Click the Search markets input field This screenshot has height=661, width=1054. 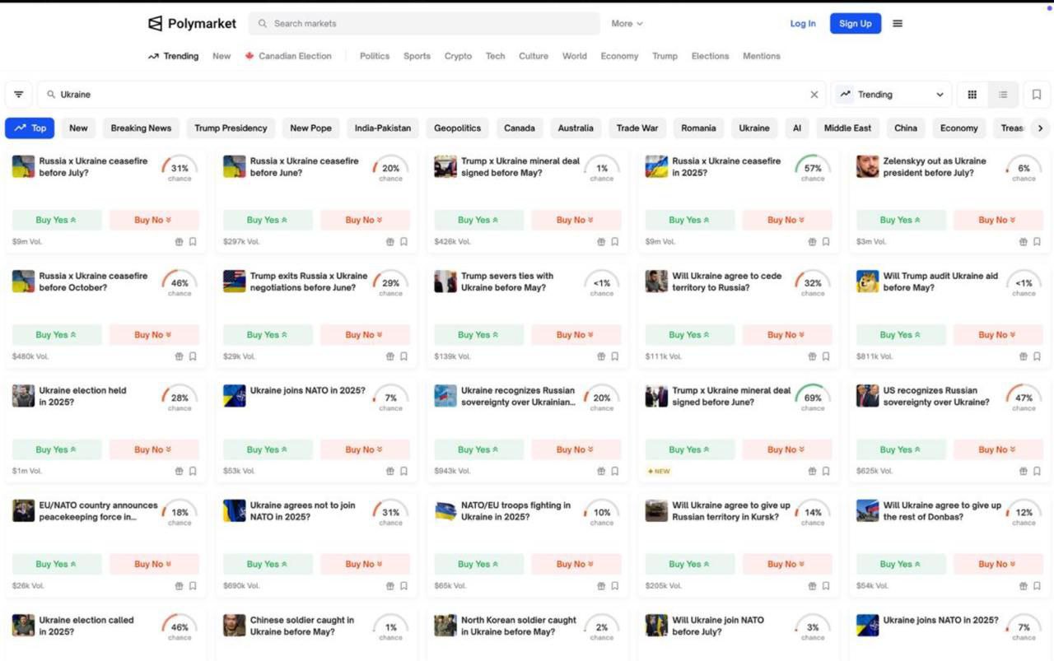[424, 24]
